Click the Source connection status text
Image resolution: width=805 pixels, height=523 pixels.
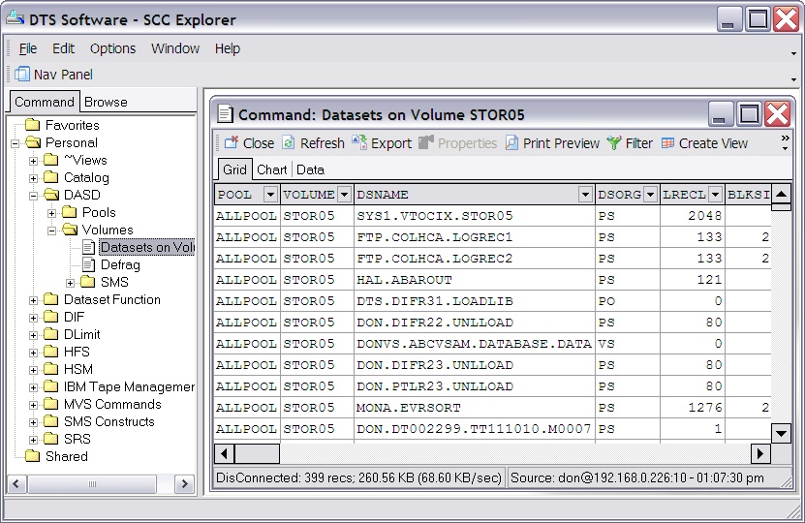point(636,477)
